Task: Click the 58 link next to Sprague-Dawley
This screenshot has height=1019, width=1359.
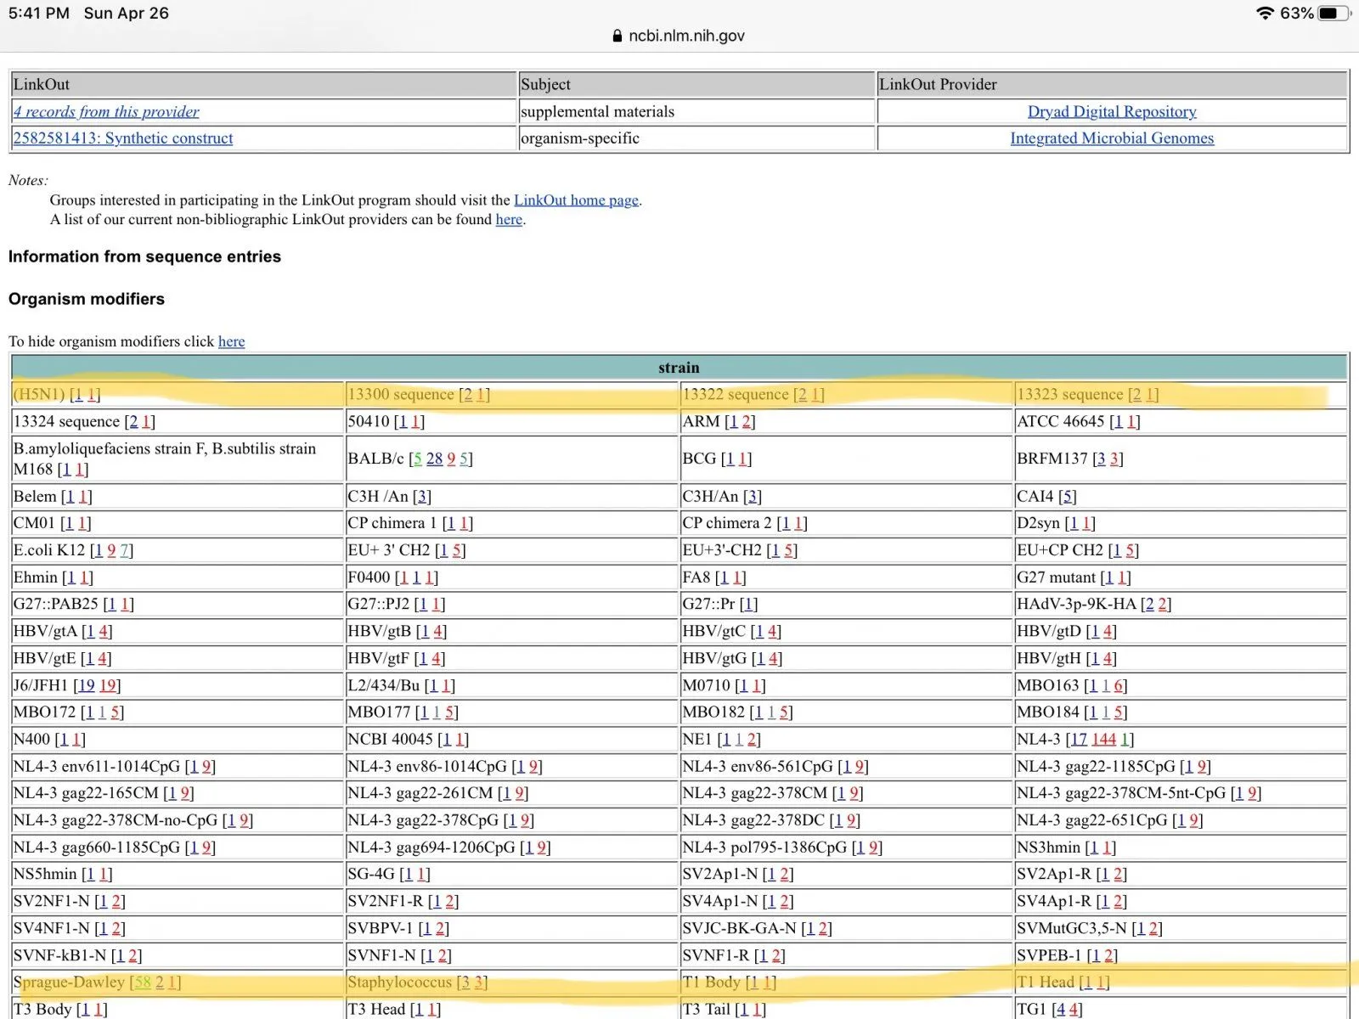Action: [142, 982]
